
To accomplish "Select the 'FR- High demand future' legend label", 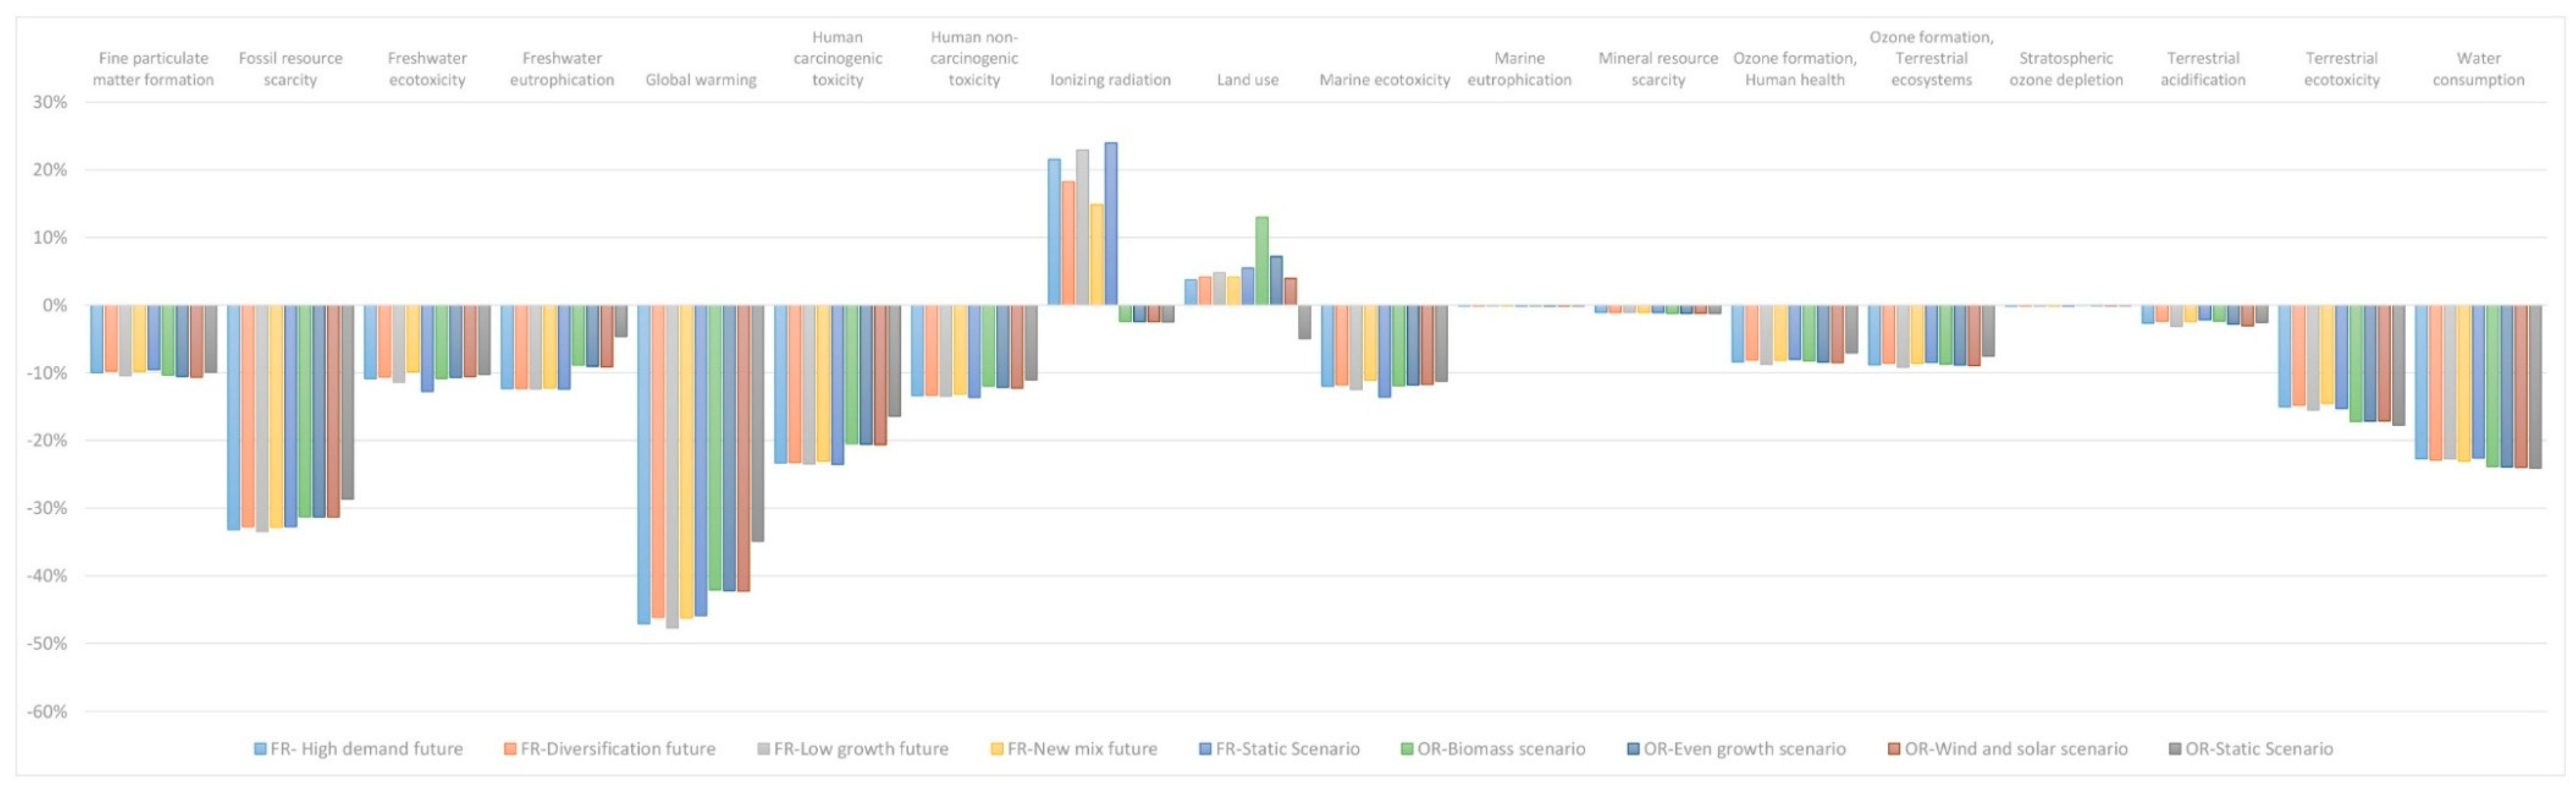I will coord(367,749).
